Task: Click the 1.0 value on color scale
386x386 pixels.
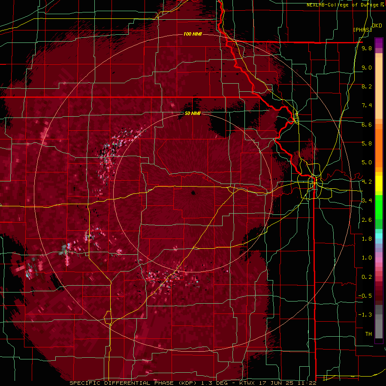Action: 367,258
